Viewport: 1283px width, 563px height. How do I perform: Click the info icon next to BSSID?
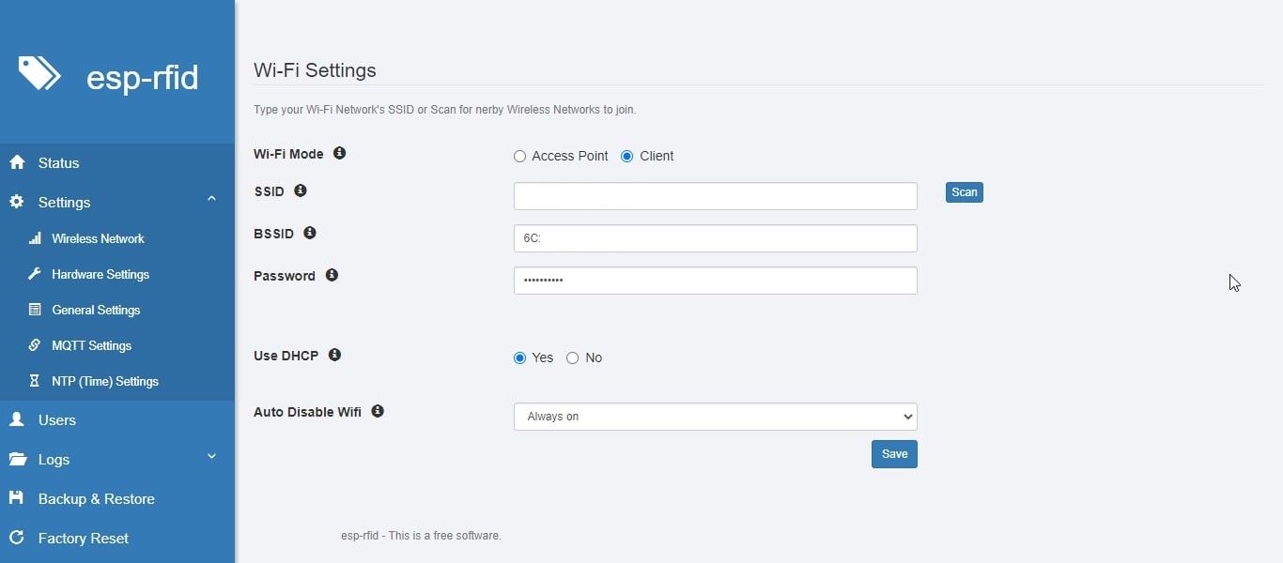pyautogui.click(x=310, y=233)
